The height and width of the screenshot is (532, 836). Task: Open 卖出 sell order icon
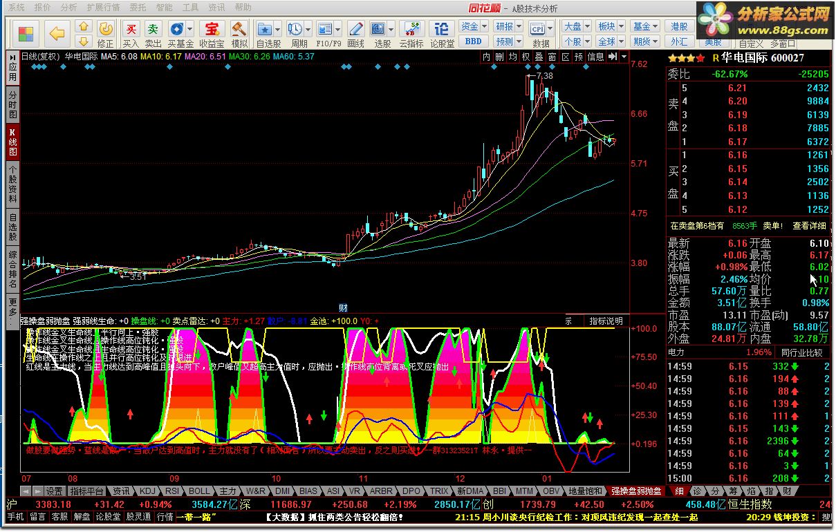pyautogui.click(x=153, y=28)
